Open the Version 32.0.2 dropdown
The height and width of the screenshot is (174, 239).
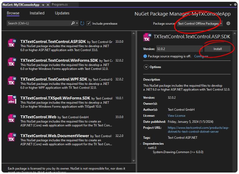tap(179, 49)
